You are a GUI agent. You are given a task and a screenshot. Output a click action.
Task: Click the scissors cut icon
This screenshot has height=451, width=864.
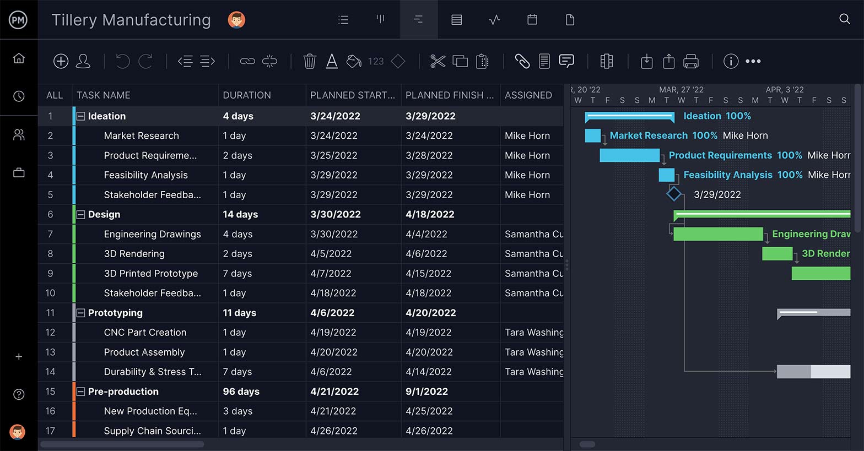(x=438, y=61)
